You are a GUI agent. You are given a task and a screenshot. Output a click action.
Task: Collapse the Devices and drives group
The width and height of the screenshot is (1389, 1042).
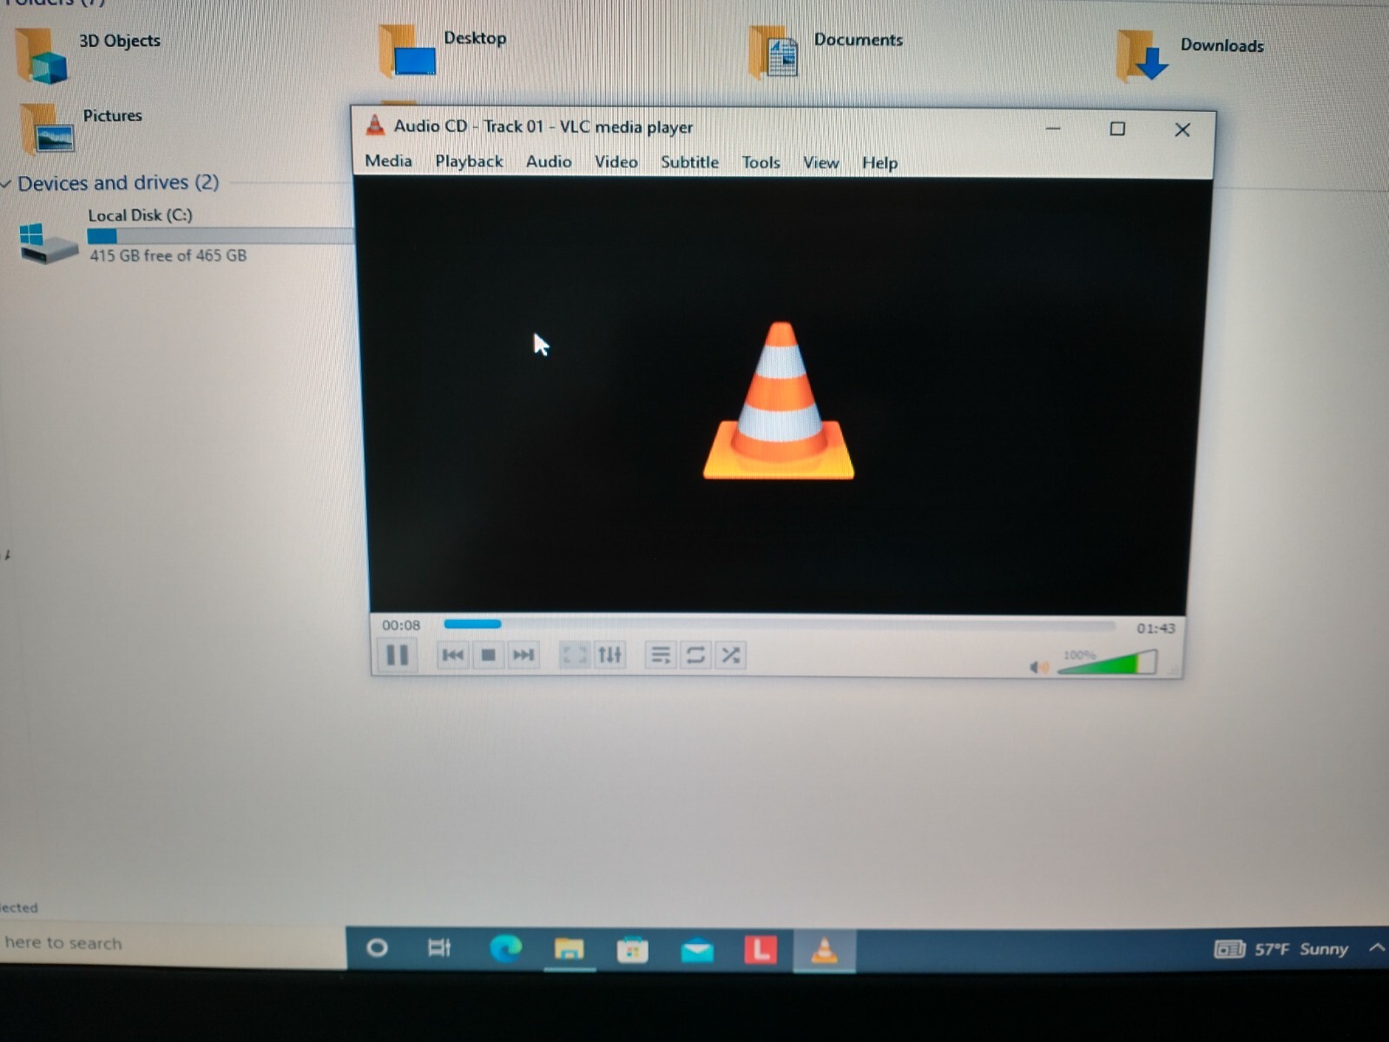[6, 183]
